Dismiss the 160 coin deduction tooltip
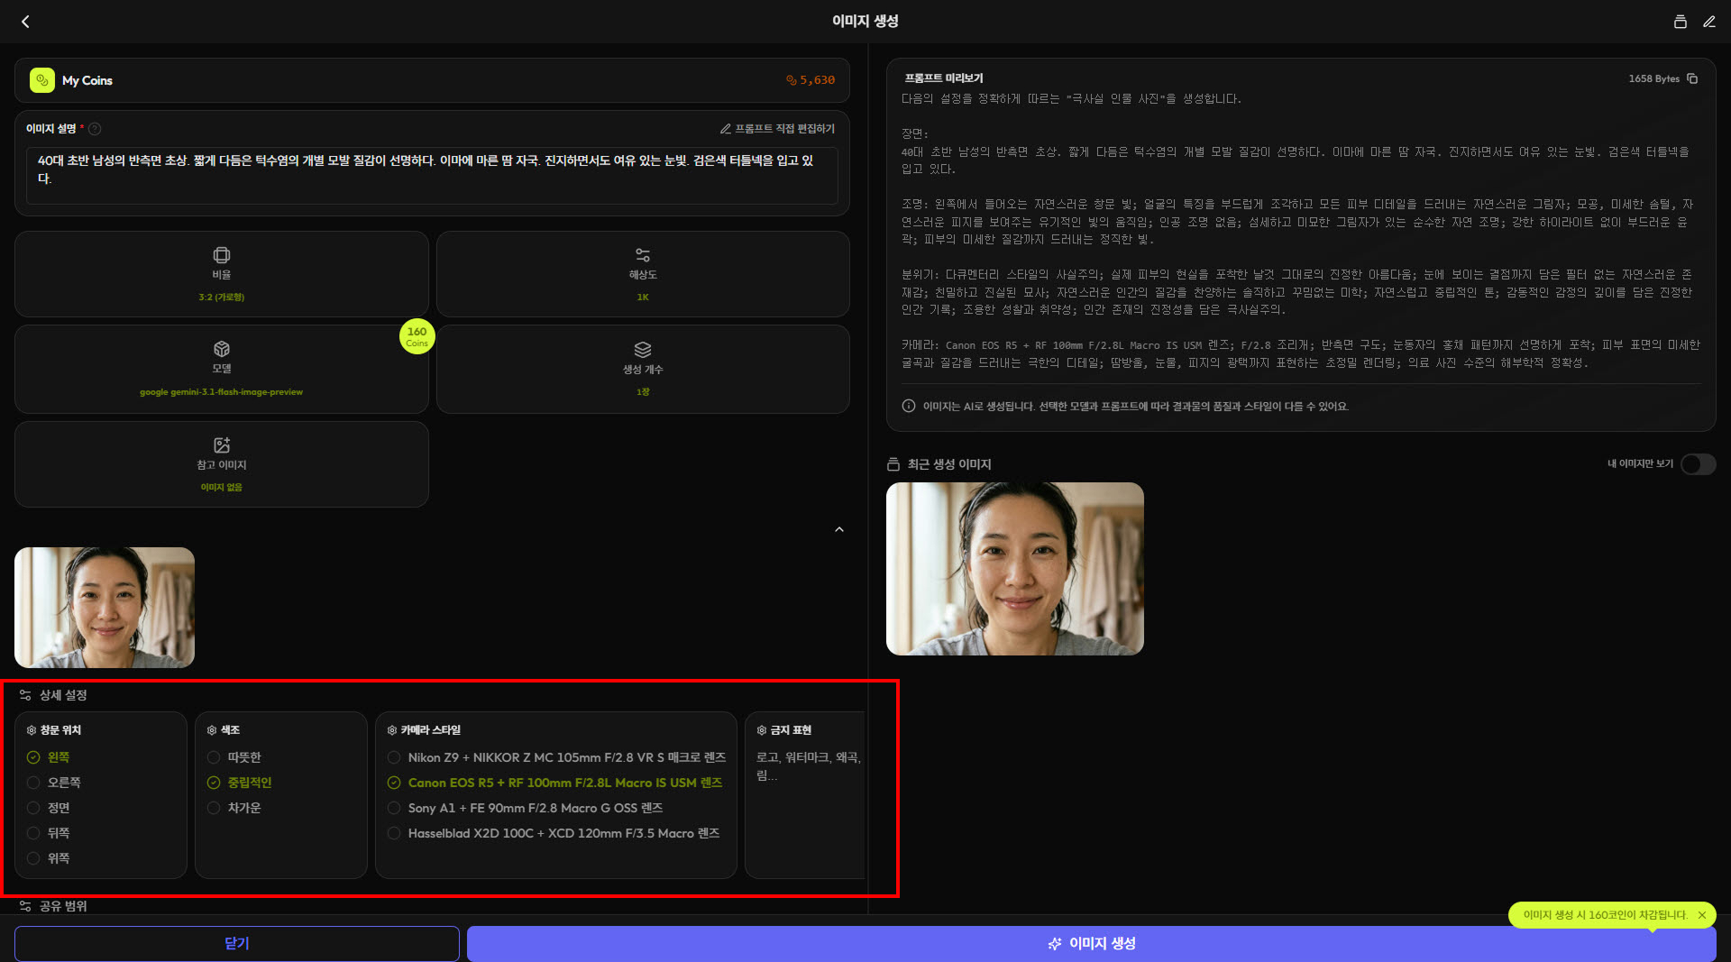This screenshot has height=962, width=1731. point(1701,915)
